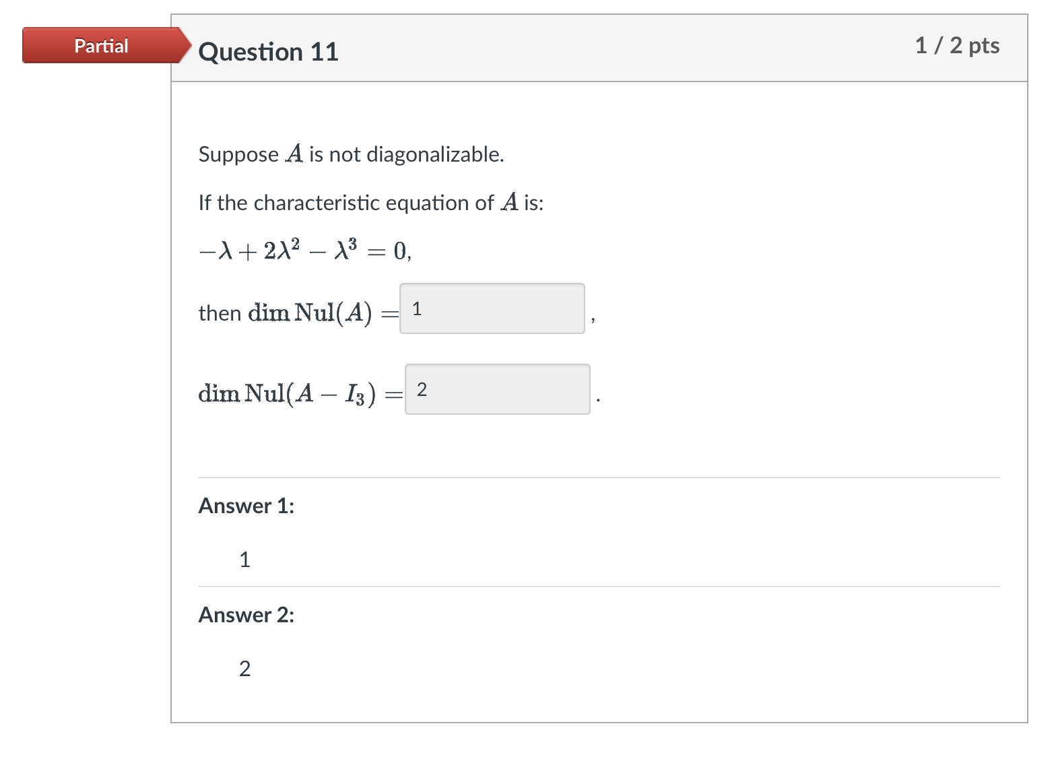Select the value 2 in the second input field
The image size is (1052, 761).
point(423,389)
